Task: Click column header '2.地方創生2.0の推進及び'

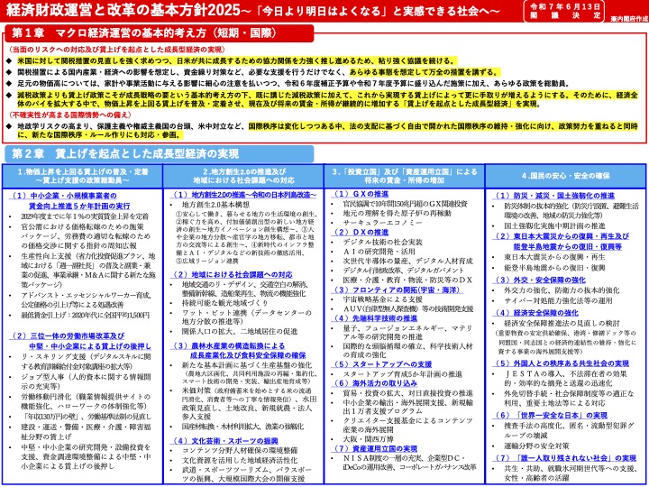Action: pos(243,177)
